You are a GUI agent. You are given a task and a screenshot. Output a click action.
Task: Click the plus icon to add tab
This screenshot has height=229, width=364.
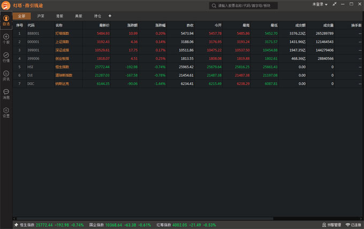click(110, 15)
